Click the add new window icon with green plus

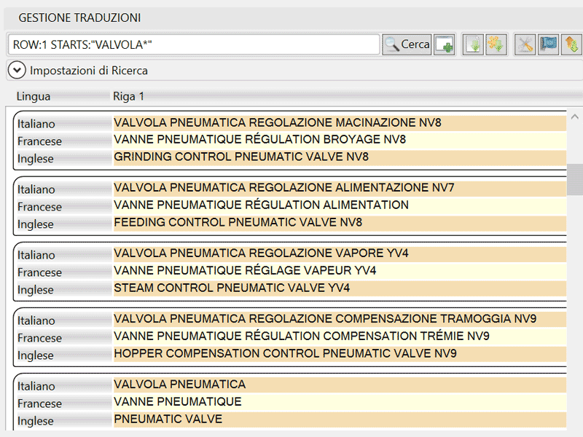445,44
